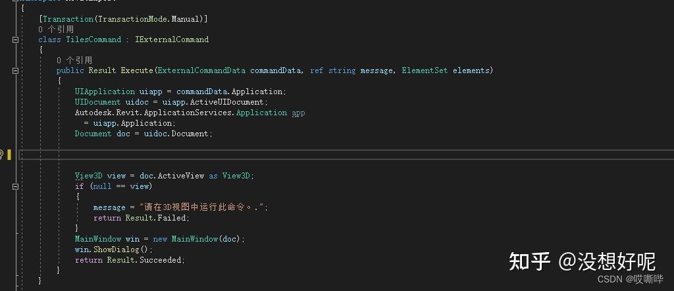Click the IExternalCommand interface name
This screenshot has height=291, width=674.
tap(172, 40)
